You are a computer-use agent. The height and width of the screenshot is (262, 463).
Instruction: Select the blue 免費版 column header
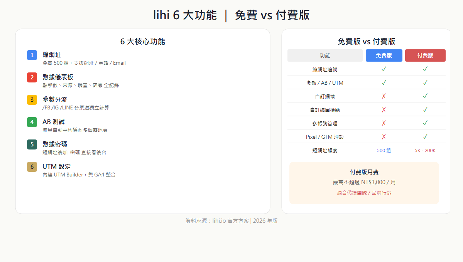(x=384, y=55)
